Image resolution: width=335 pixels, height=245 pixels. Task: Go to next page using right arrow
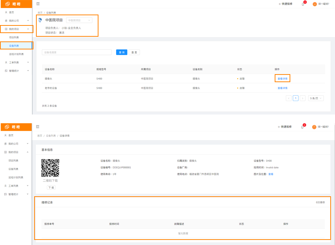[x=302, y=98]
